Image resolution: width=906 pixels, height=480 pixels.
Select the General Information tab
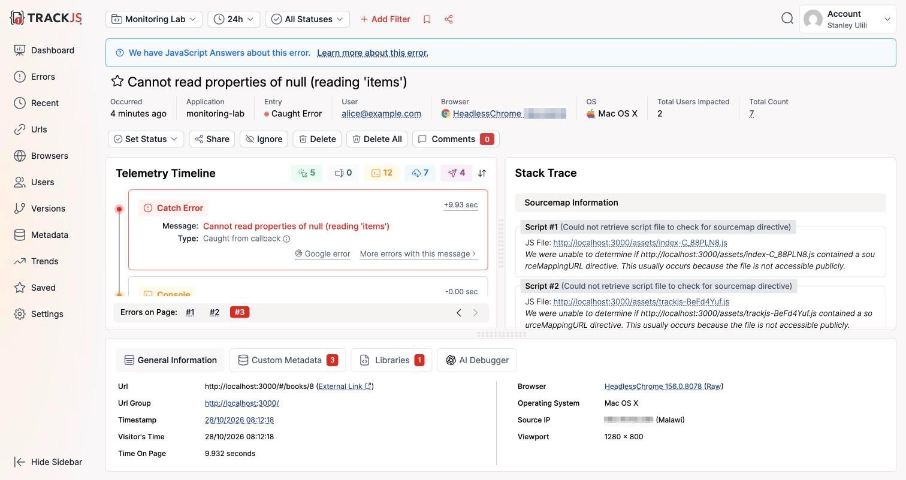(x=170, y=360)
